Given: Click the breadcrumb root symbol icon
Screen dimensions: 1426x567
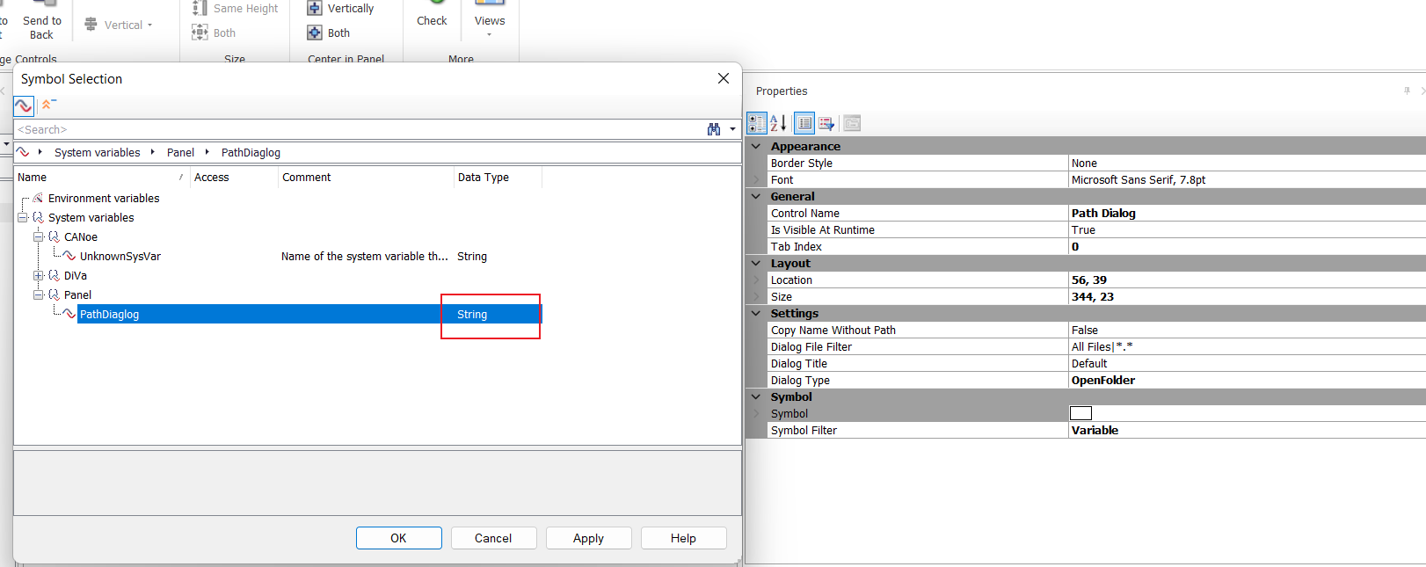Looking at the screenshot, I should click(23, 152).
